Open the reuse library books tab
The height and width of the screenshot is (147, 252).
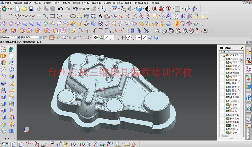[x=248, y=87]
